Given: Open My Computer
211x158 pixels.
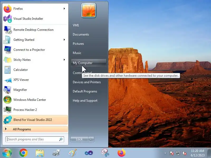Looking at the screenshot, I should pos(89,63).
